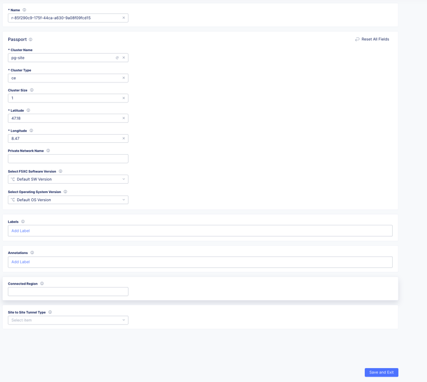Clear the Cluster Name value pg-site
This screenshot has width=427, height=382.
[x=124, y=57]
